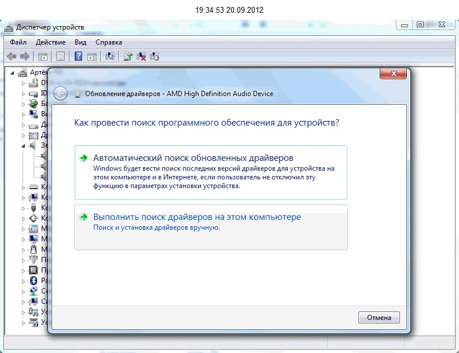Select the processor chip icon in the tree
The height and width of the screenshot is (353, 459).
pyautogui.click(x=34, y=270)
